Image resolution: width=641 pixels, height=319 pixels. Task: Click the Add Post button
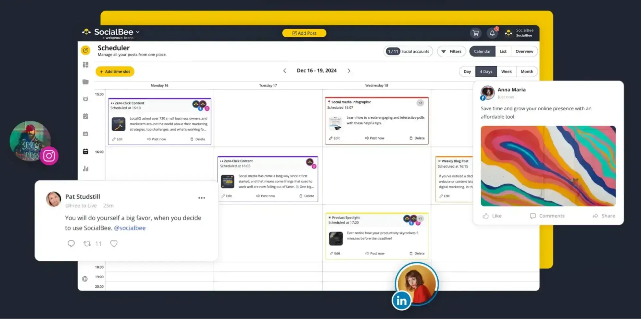(x=304, y=33)
